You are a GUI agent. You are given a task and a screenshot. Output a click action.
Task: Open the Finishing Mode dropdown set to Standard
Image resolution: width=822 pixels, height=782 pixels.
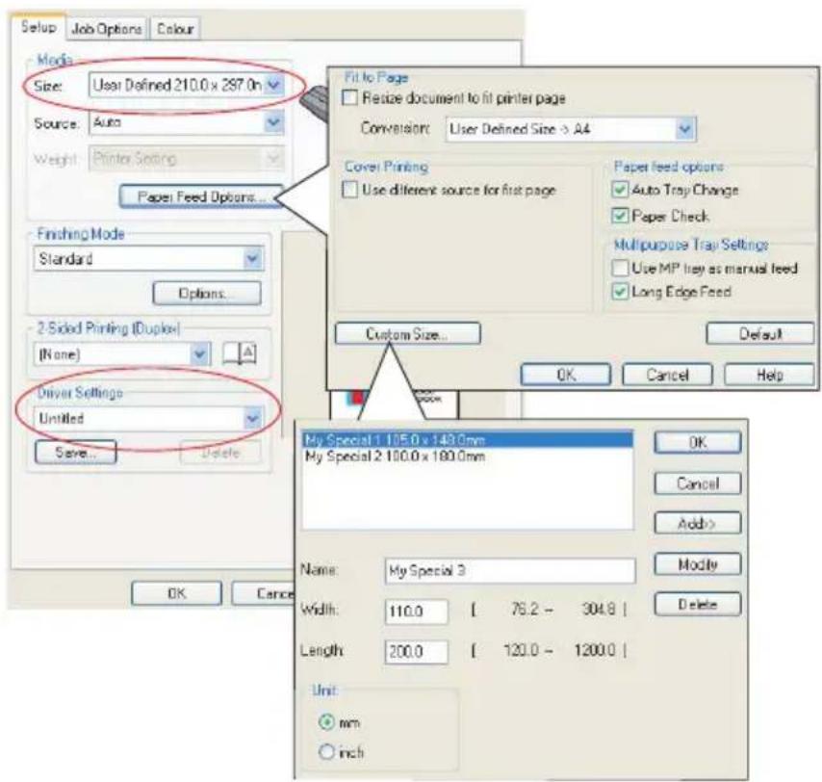149,258
